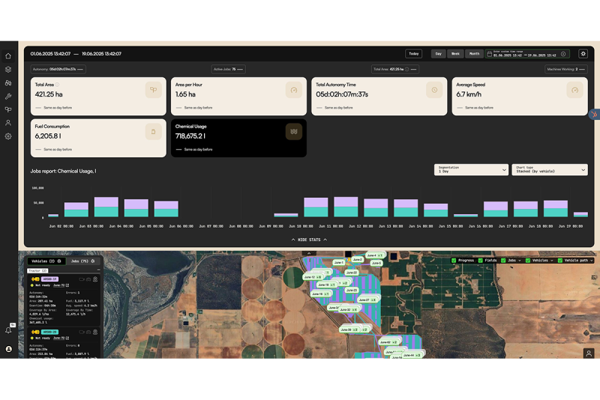
Task: Click the gauge icon on Area per Hour card
Action: 294,90
